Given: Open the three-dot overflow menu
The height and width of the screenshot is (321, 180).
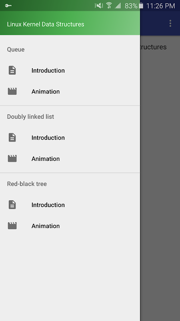Looking at the screenshot, I should pos(170,23).
